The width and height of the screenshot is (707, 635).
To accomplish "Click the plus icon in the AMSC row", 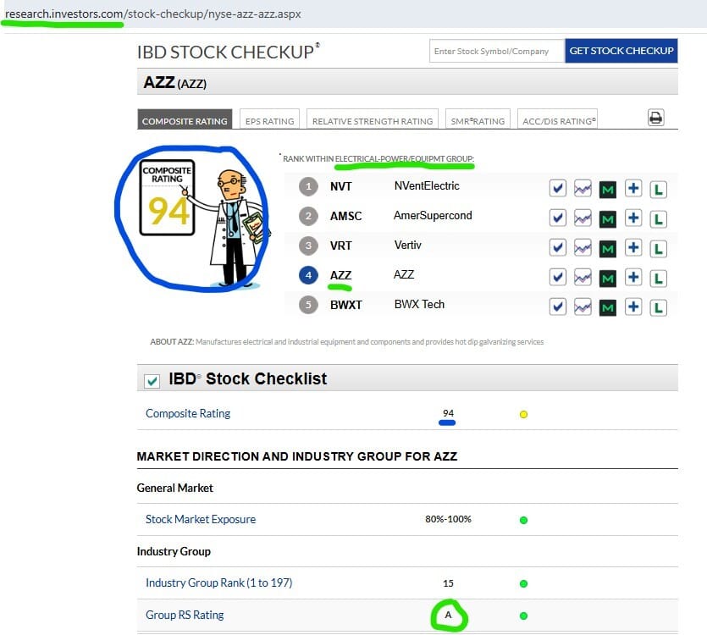I will pyautogui.click(x=633, y=218).
